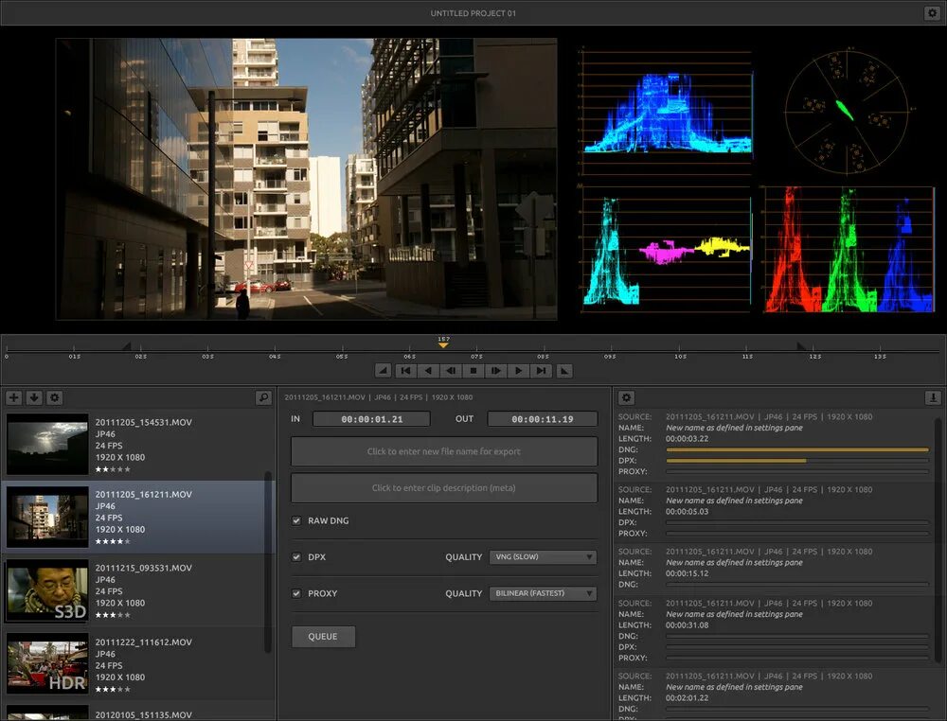
Task: Click star rating of 20111215_093531.MOV
Action: coord(113,615)
